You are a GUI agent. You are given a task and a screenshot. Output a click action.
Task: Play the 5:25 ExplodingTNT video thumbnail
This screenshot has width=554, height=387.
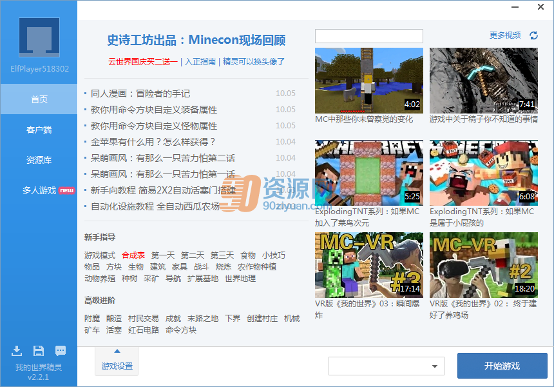tap(369, 173)
